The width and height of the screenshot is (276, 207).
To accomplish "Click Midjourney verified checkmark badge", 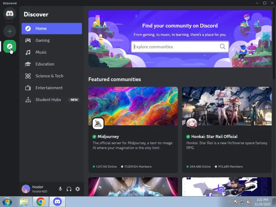I will click(94, 137).
